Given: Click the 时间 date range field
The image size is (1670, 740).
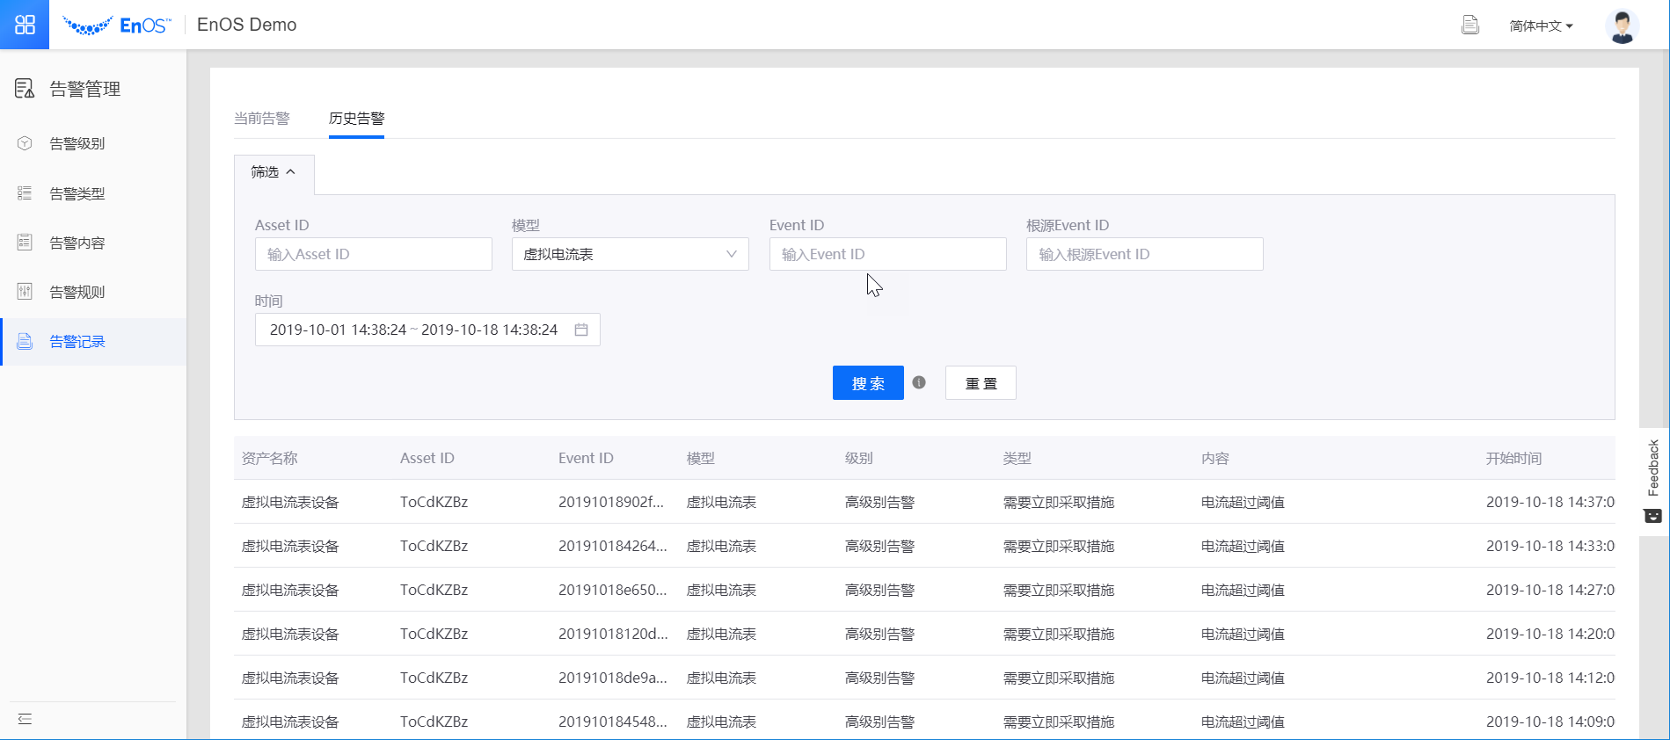Looking at the screenshot, I should pyautogui.click(x=427, y=330).
